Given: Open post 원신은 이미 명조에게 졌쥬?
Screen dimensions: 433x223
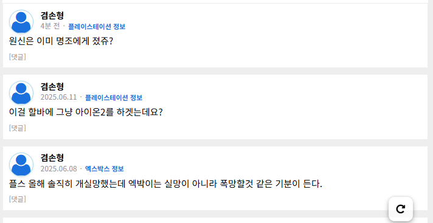Looking at the screenshot, I should pos(61,41).
